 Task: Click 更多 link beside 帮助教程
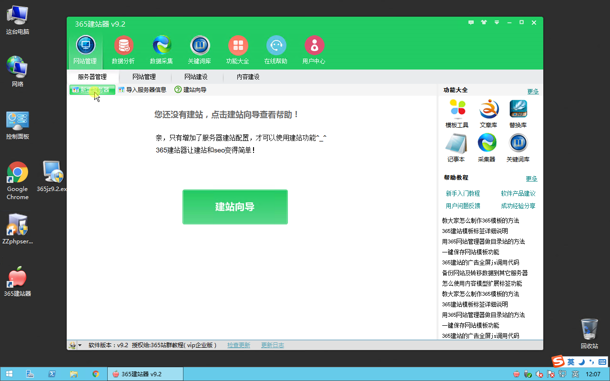(531, 179)
